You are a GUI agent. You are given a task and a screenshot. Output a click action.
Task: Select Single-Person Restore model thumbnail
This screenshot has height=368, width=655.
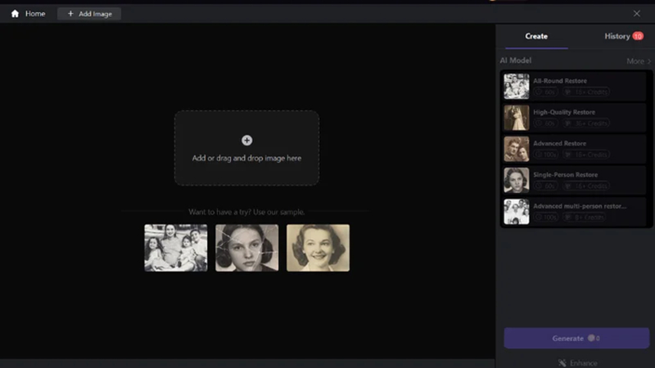click(517, 180)
